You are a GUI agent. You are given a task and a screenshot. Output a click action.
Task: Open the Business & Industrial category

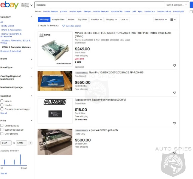[x=11, y=51]
